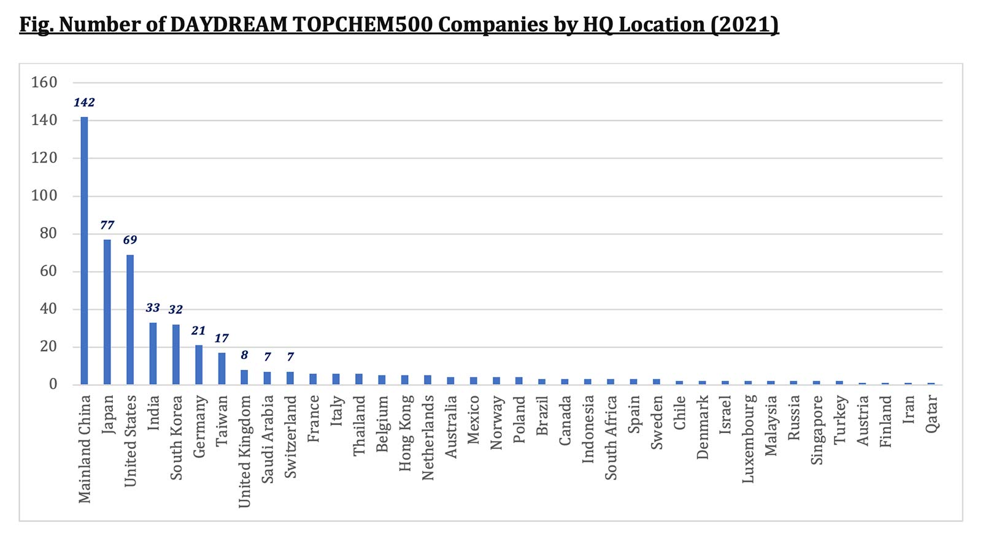Click the Mexico axis label
The height and width of the screenshot is (549, 983).
(473, 420)
